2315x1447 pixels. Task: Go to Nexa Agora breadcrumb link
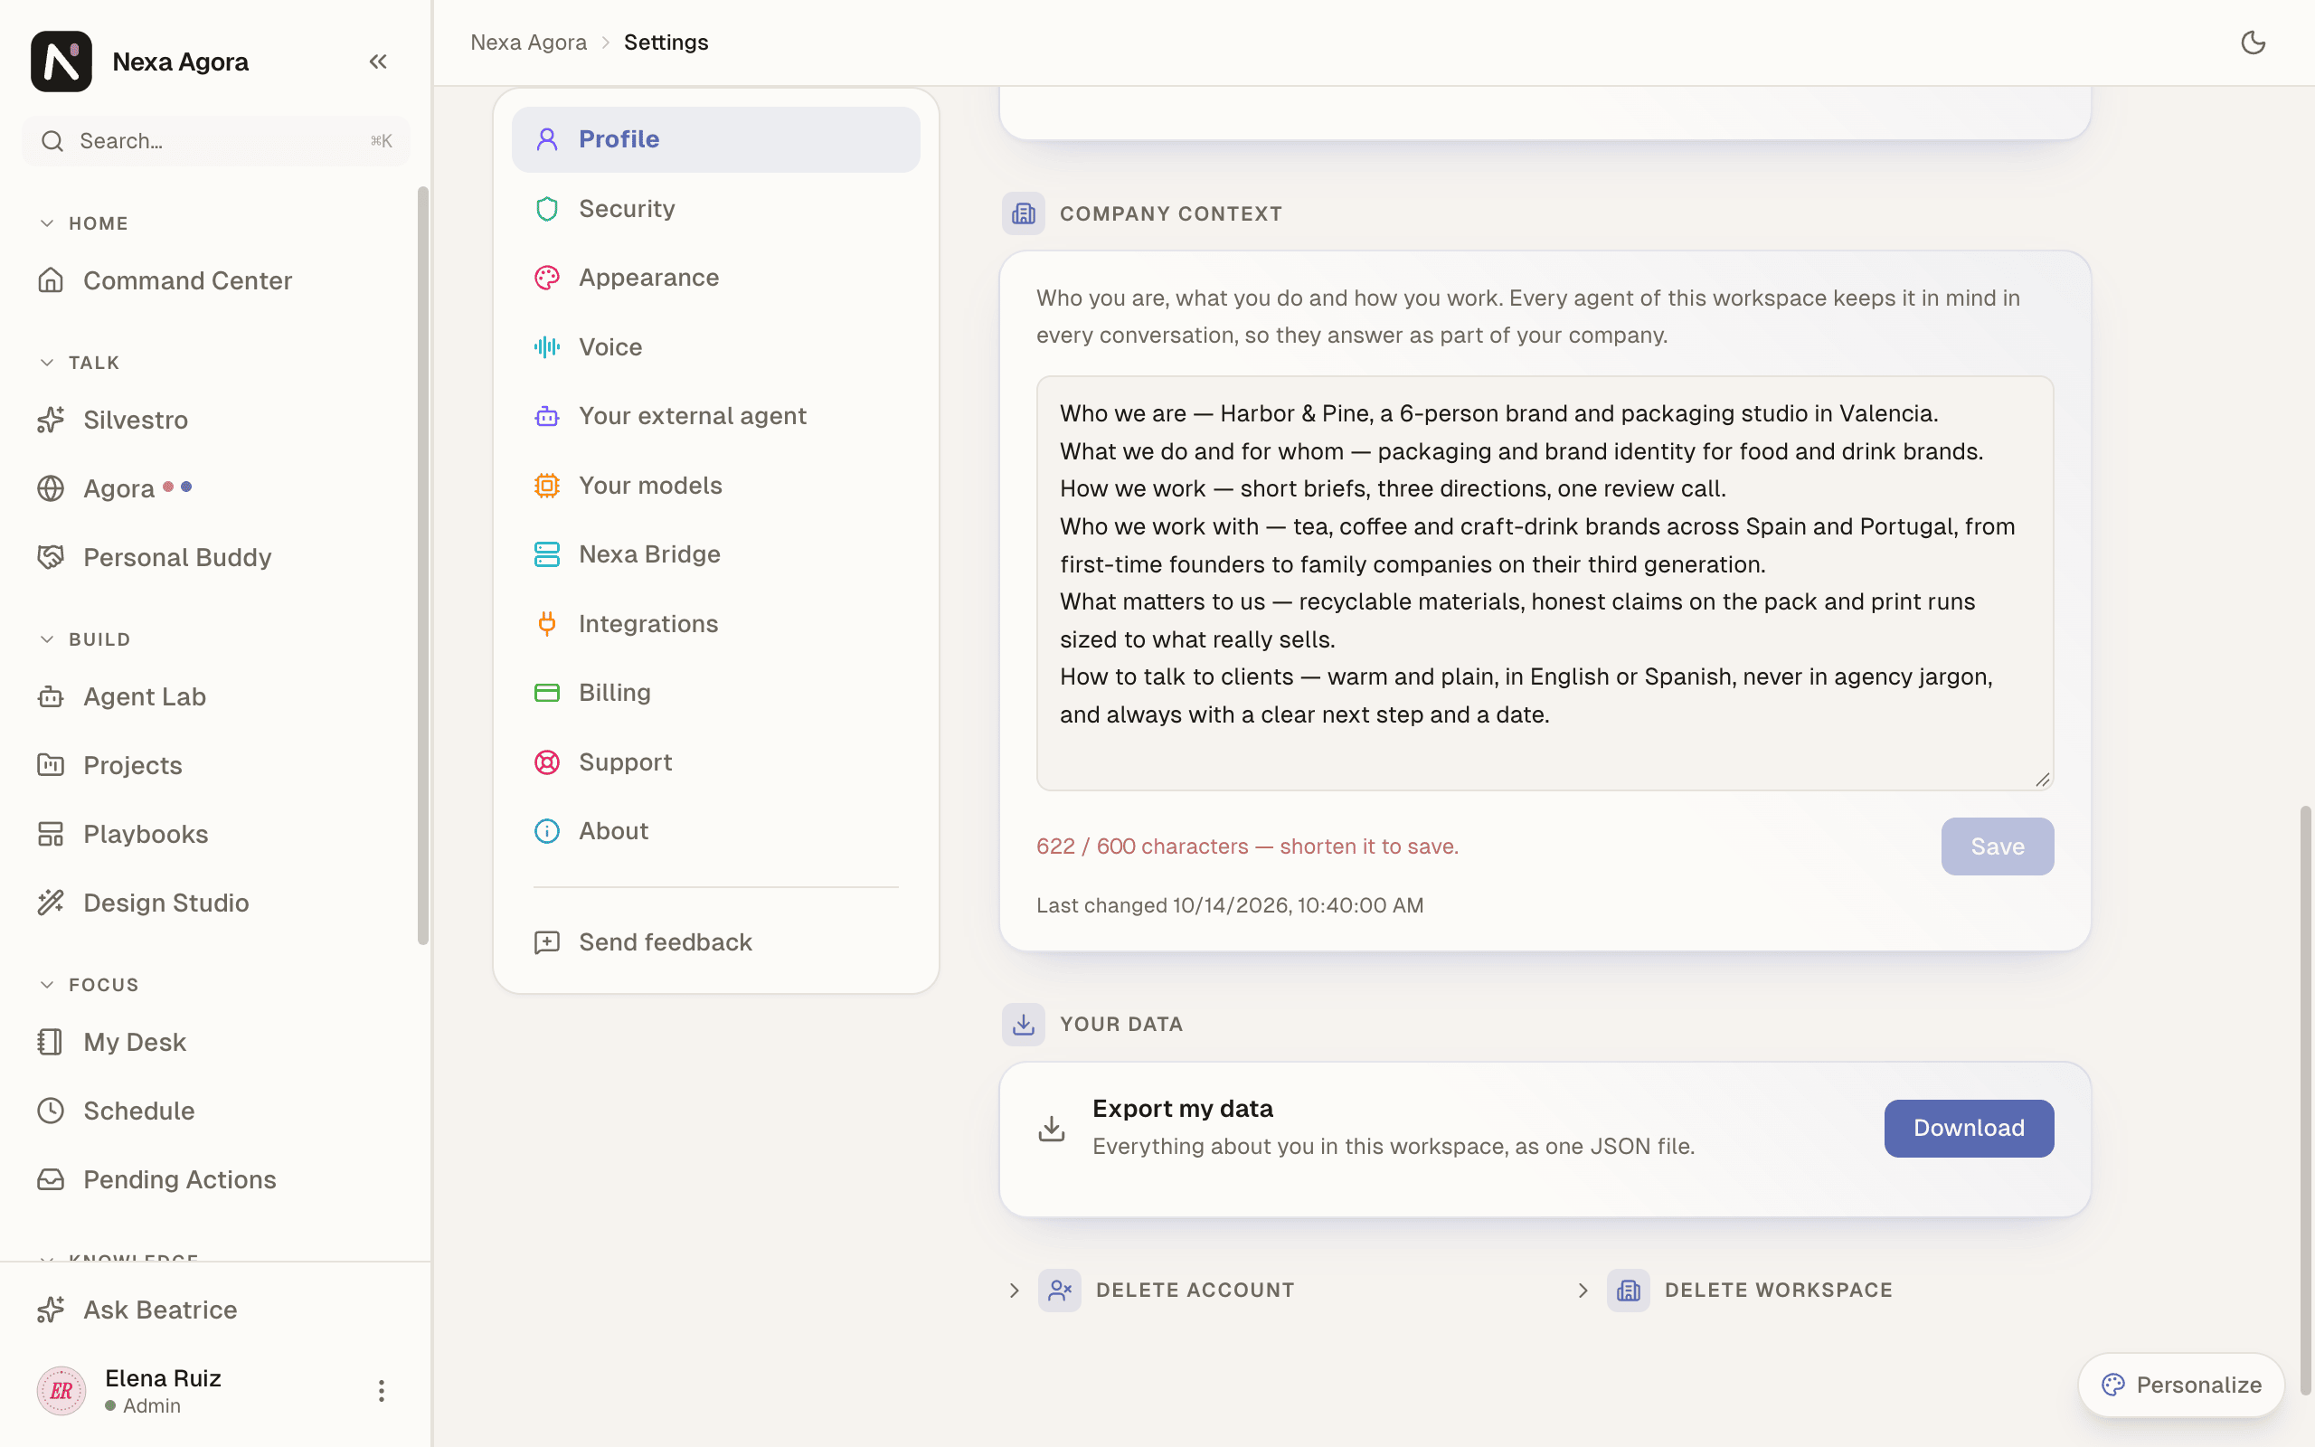click(529, 43)
